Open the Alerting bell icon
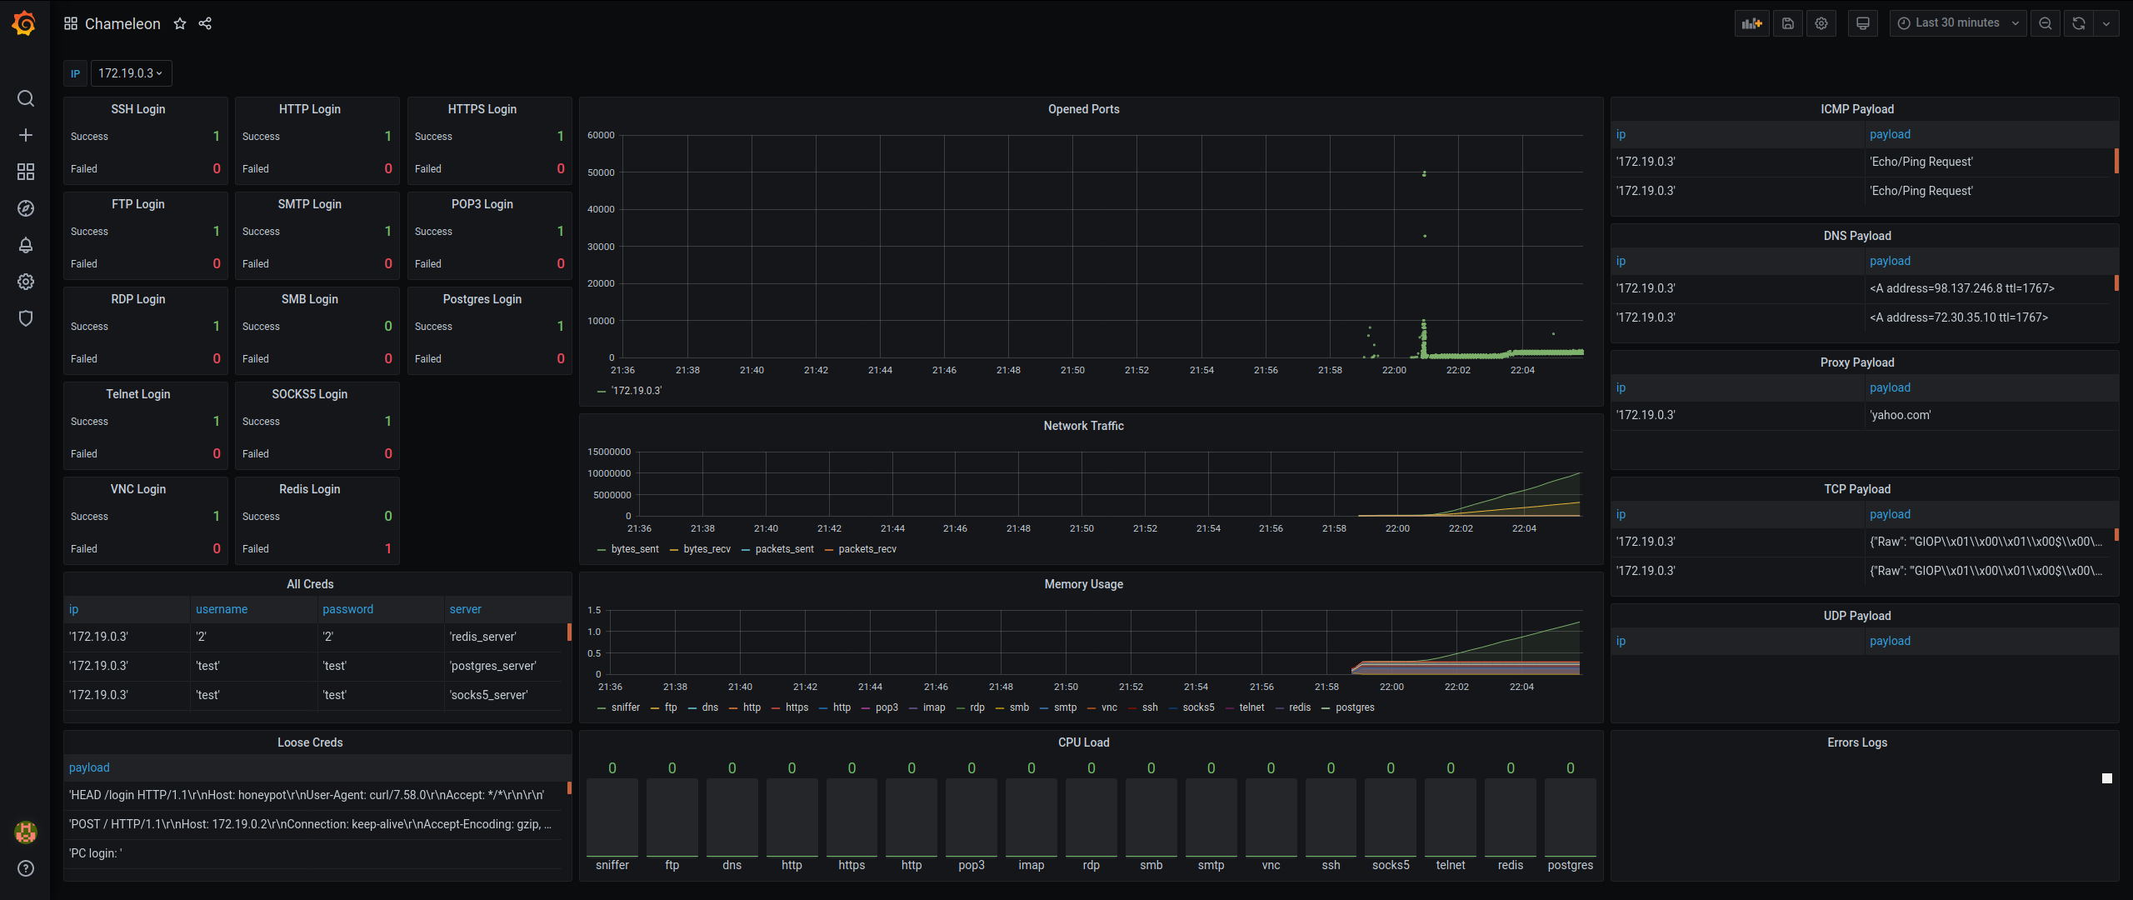 (26, 245)
